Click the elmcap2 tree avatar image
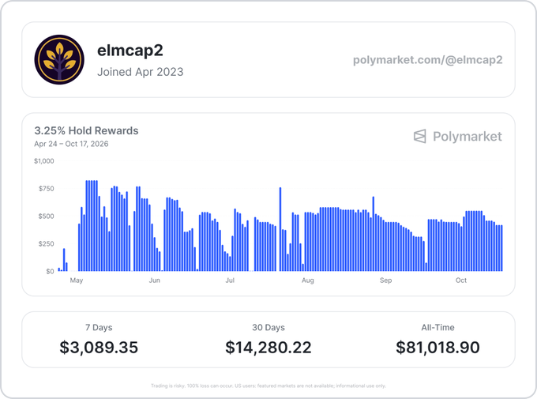537x399 pixels. coord(59,59)
